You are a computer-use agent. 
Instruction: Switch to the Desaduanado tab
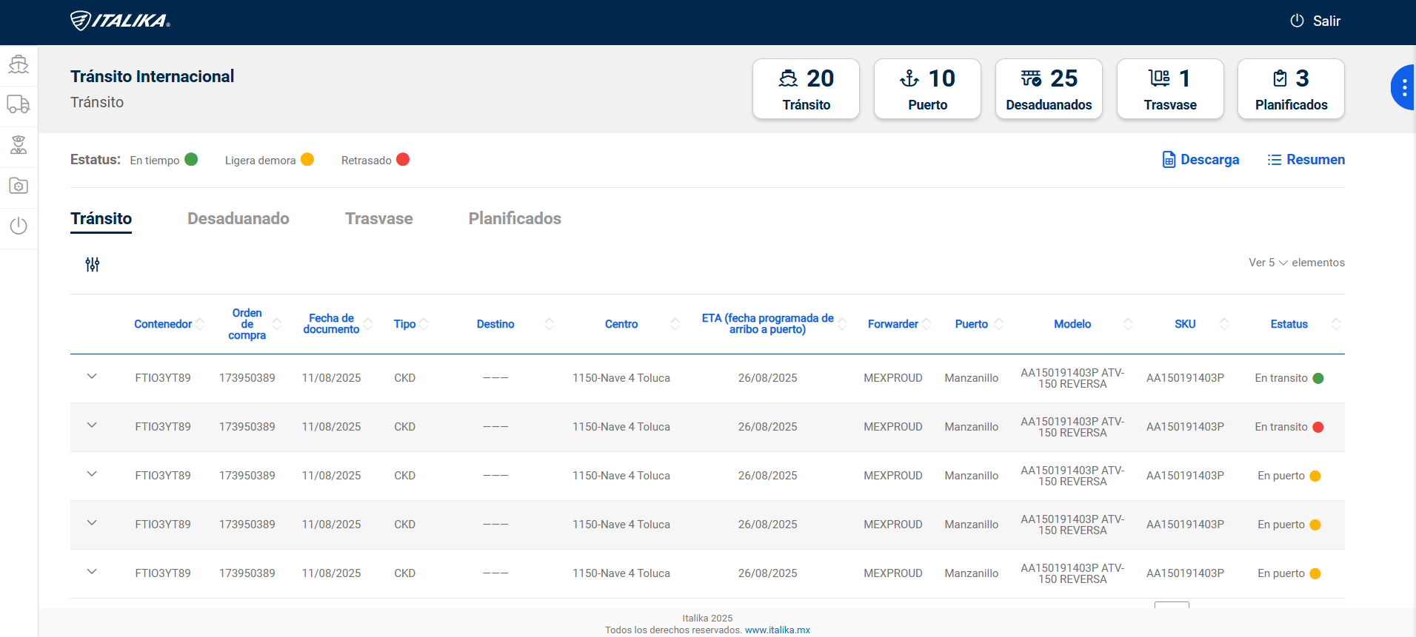[238, 218]
